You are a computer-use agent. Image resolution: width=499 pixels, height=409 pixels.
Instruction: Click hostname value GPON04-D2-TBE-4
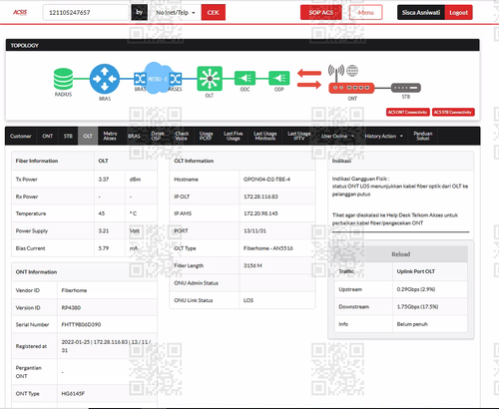coord(266,180)
